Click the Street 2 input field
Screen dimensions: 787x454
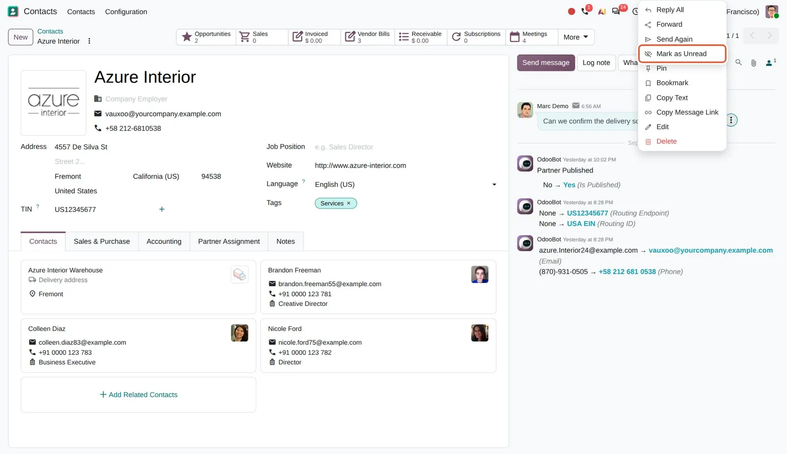point(138,161)
